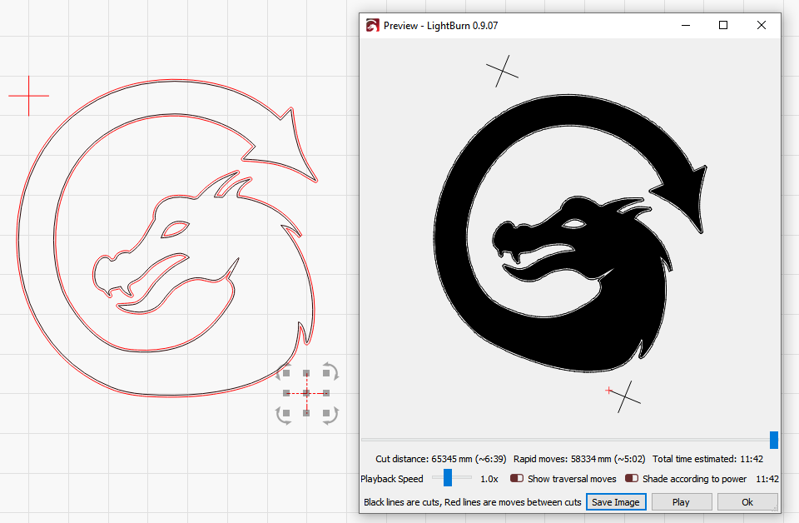Toggle Shade according to power switch
The image size is (799, 523).
632,479
